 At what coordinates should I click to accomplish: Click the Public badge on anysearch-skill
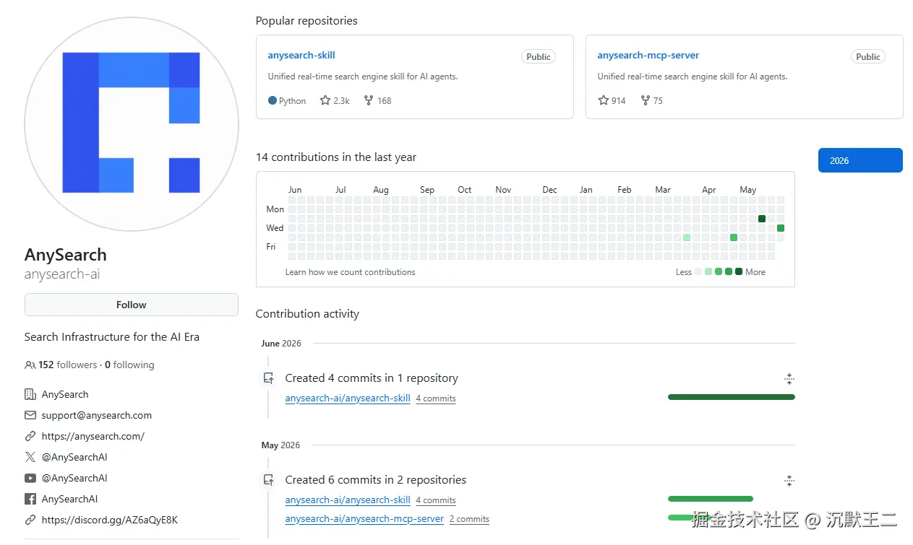coord(539,57)
